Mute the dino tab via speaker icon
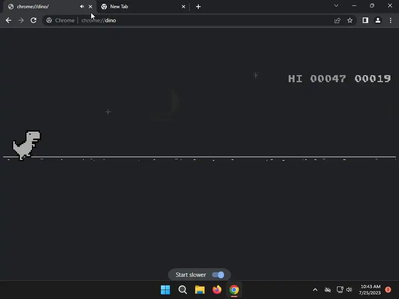This screenshot has height=299, width=399. (82, 7)
